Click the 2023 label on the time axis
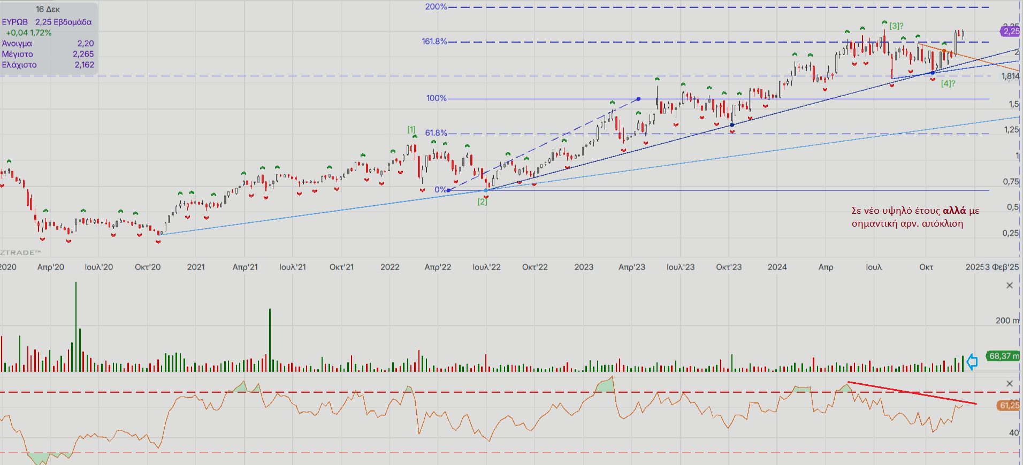 click(584, 267)
